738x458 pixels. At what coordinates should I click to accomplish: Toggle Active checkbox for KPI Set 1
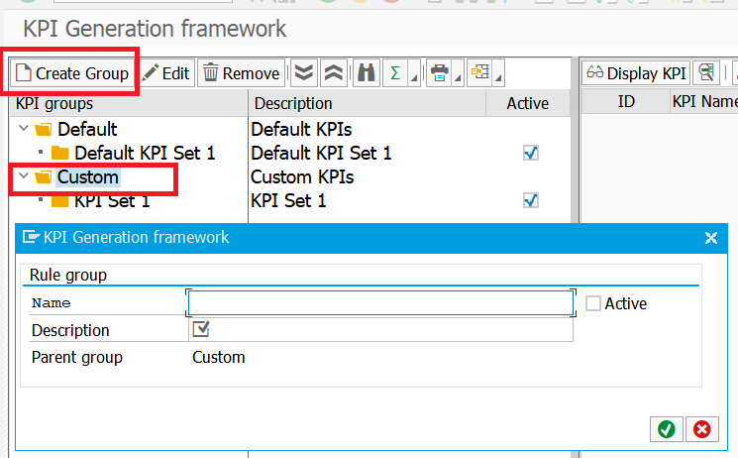point(531,200)
